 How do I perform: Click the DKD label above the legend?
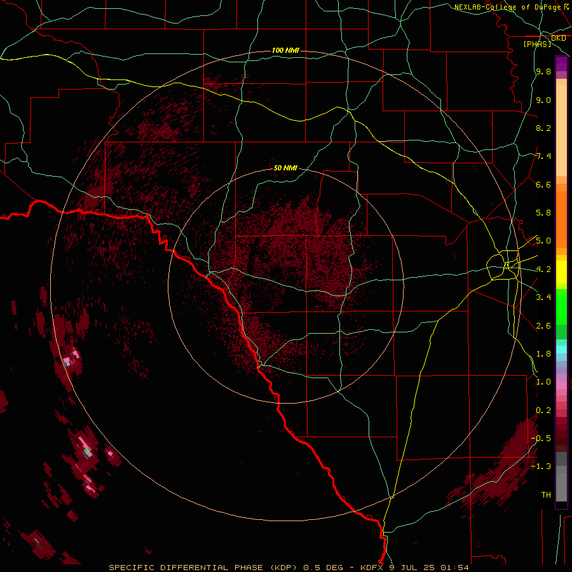(559, 38)
